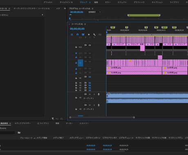Toggle the lock on audio track A2

pos(76,109)
